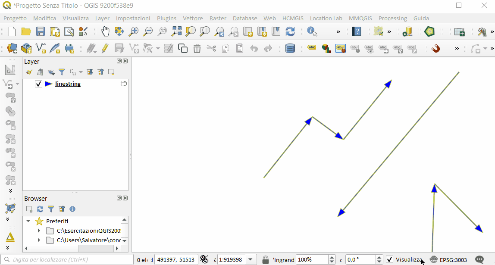The width and height of the screenshot is (495, 265).
Task: Open the Processing menu
Action: tap(392, 18)
